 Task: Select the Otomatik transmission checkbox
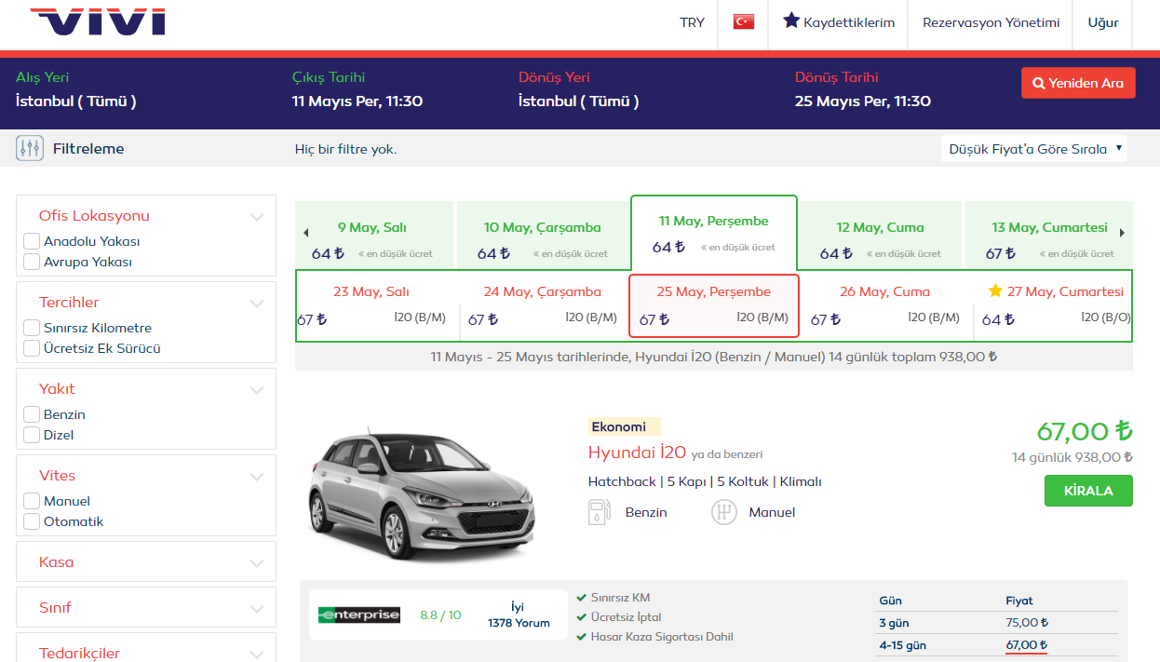pyautogui.click(x=32, y=521)
